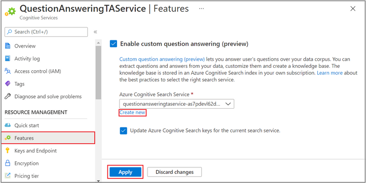This screenshot has height=183, width=366.
Task: Open the Custom question answering (preview) link
Action: click(162, 59)
